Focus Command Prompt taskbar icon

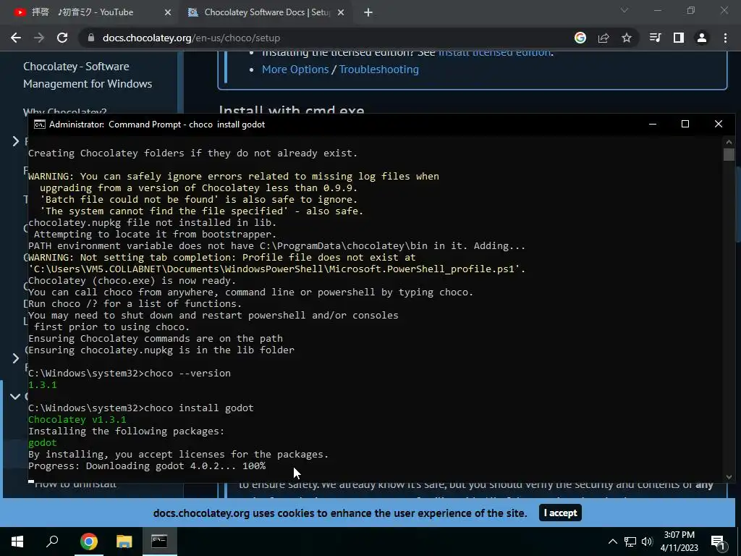(x=159, y=542)
